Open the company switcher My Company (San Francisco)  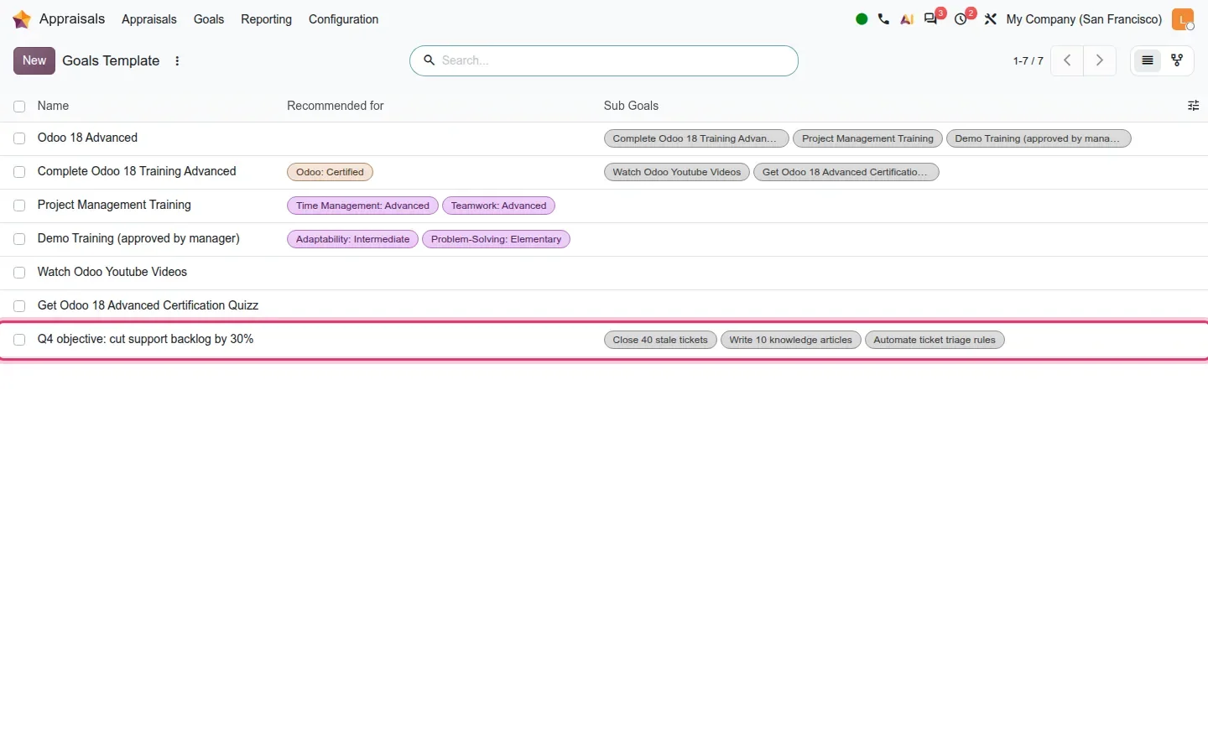coord(1084,19)
